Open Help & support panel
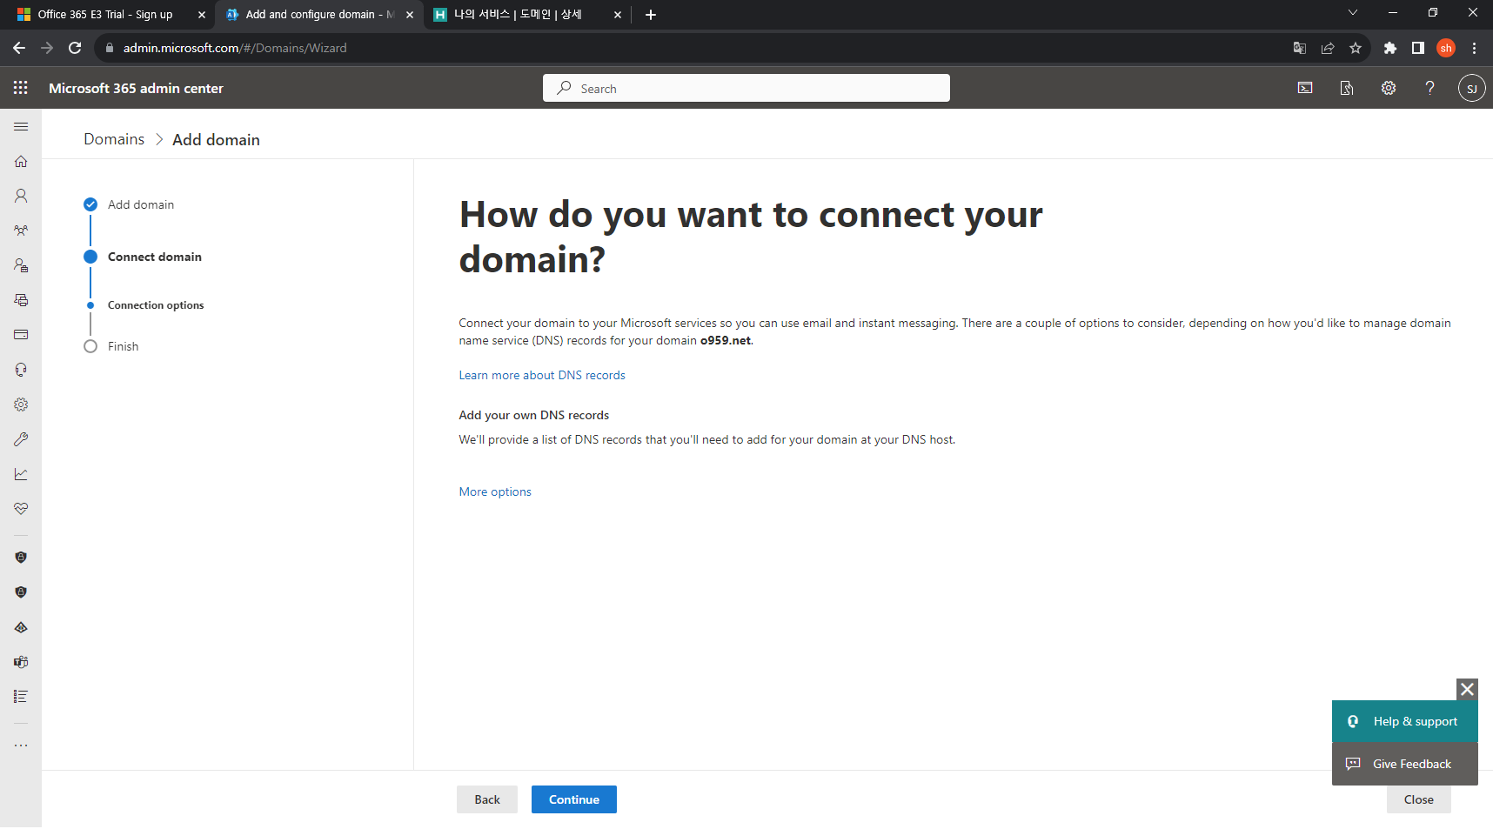Viewport: 1493px width, 829px height. click(1405, 721)
